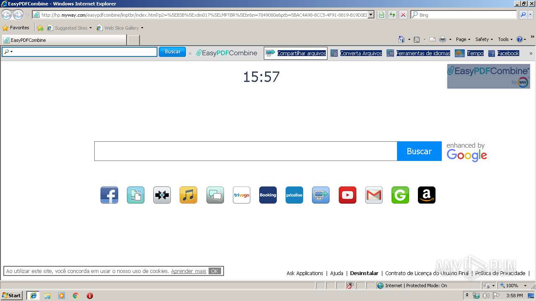
Task: Click the Feeds RSS icon
Action: coord(417,40)
